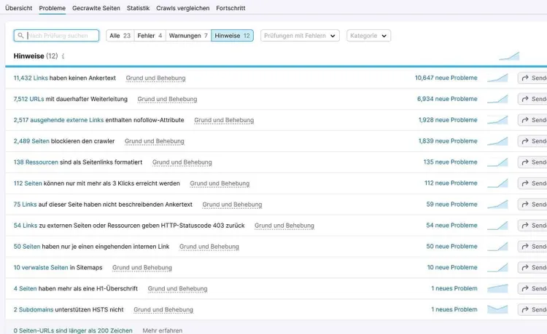The height and width of the screenshot is (334, 547).
Task: Open Prüfungen mit Fehlern dropdown
Action: coord(300,36)
